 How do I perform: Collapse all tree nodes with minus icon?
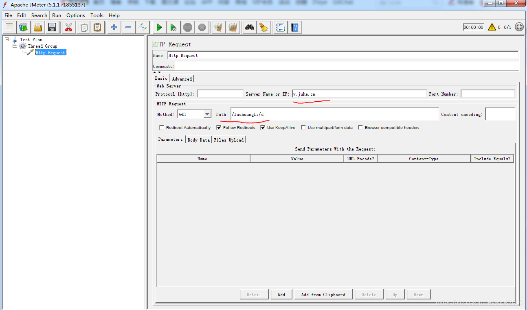(x=128, y=27)
